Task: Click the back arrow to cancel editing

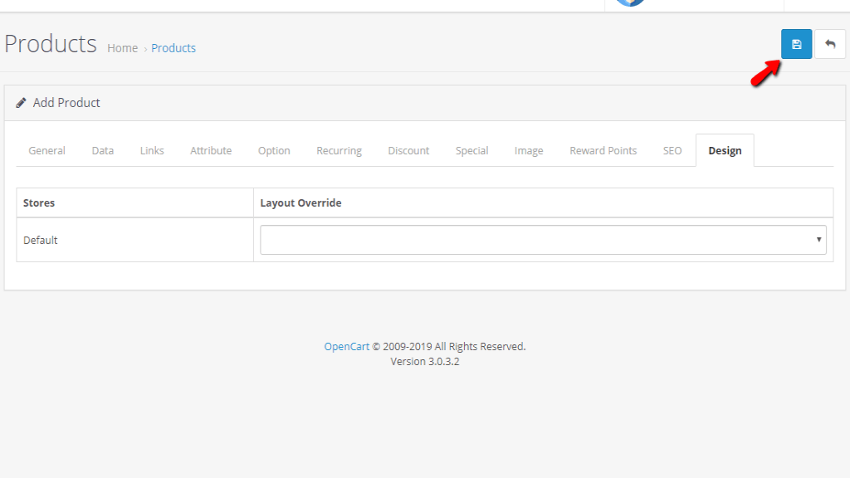Action: point(830,43)
